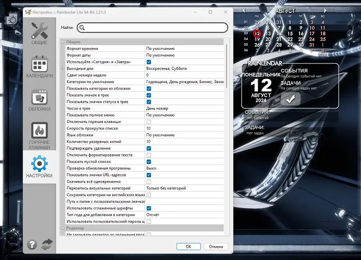Toggle Подтверждать удаление checkbox
Screen dimensions: 361x260
pos(149,148)
